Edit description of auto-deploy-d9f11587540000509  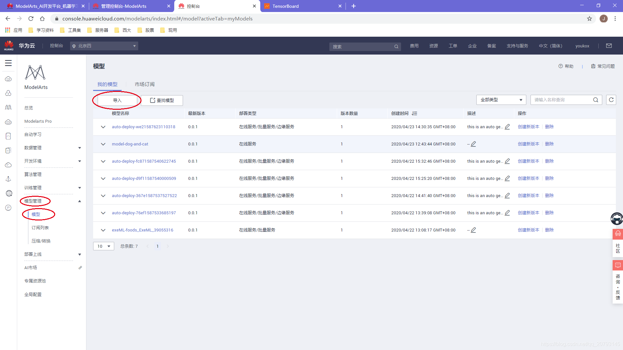point(507,178)
